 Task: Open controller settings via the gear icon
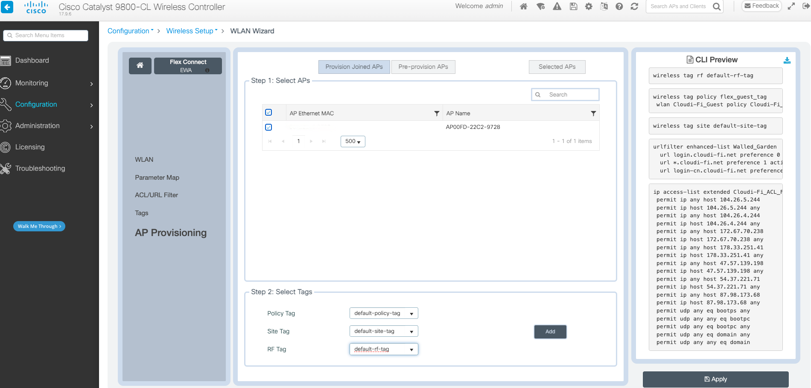[589, 6]
